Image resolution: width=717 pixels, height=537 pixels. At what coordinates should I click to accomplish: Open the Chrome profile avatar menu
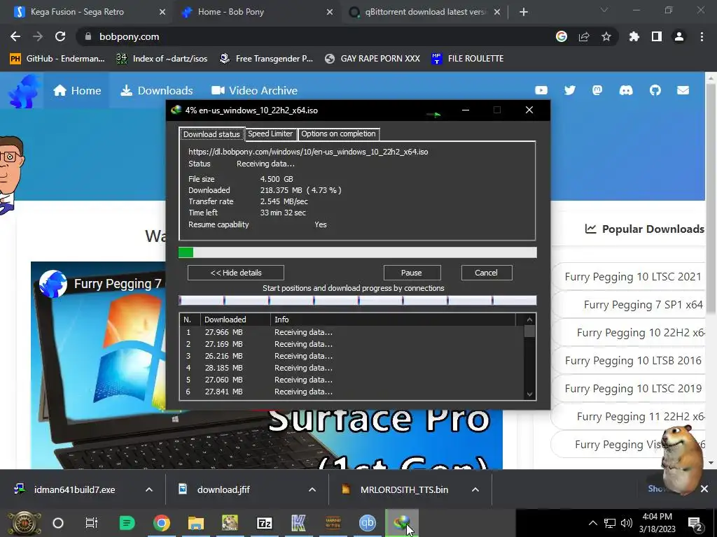coord(678,36)
